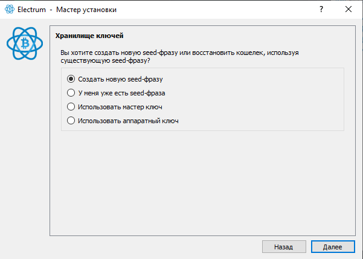Choose the "У меня уже есть seed-фраза" radio circle
The image size is (363, 259).
[x=71, y=93]
